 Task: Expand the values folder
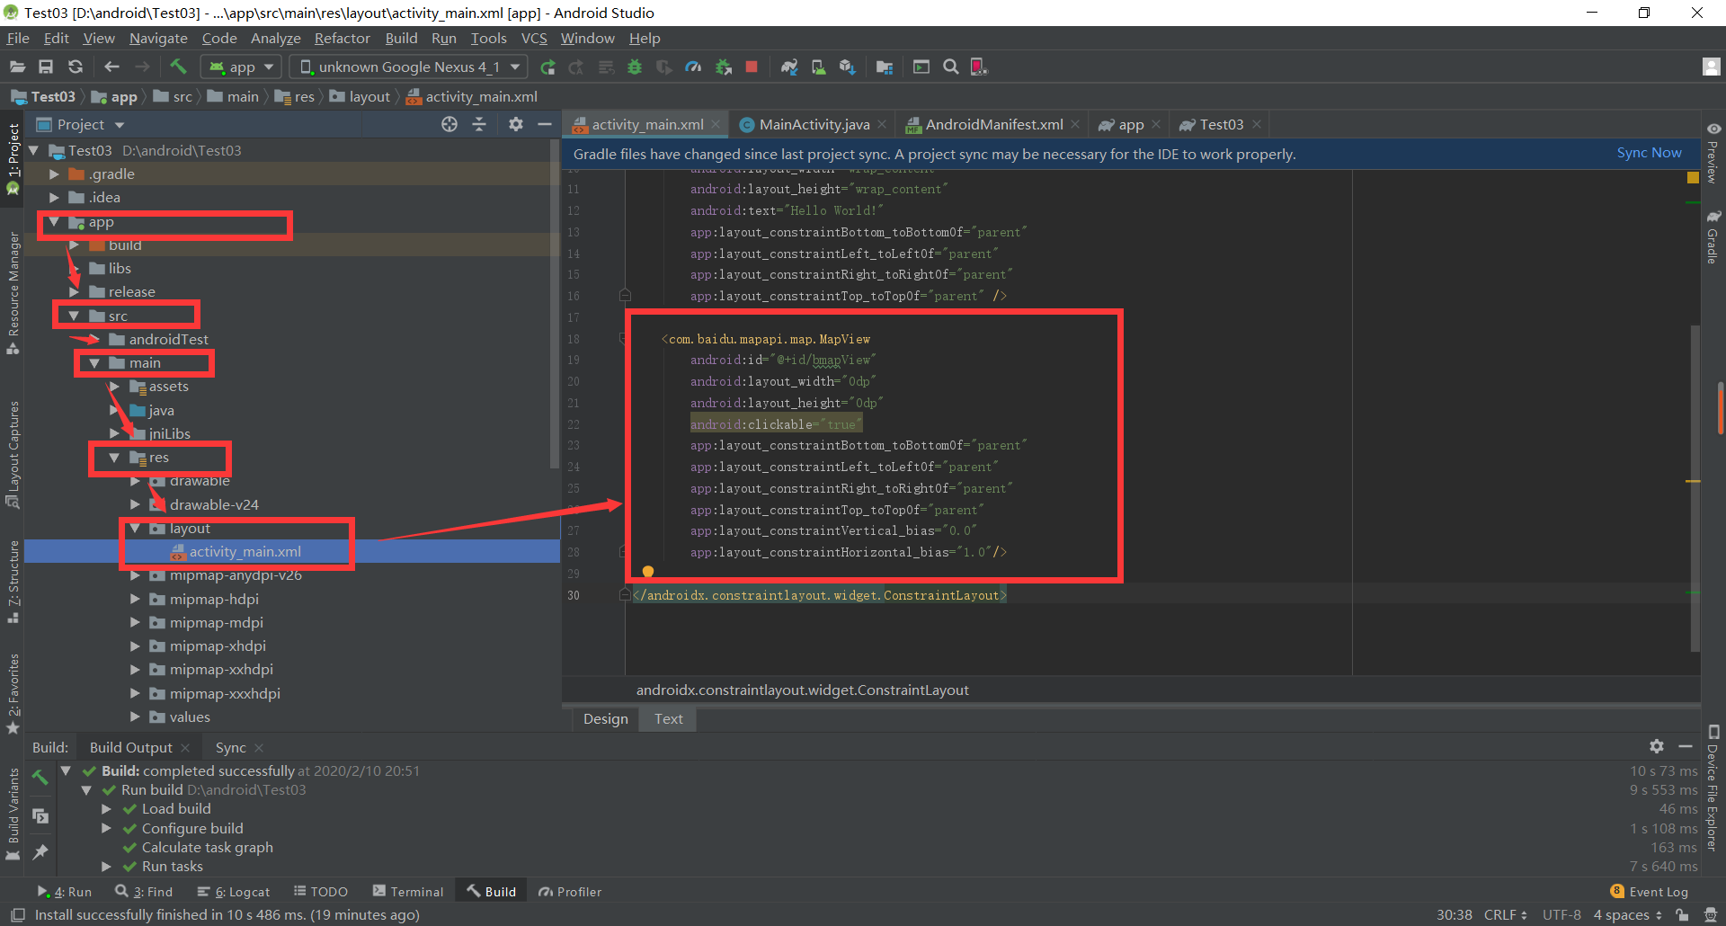[135, 717]
